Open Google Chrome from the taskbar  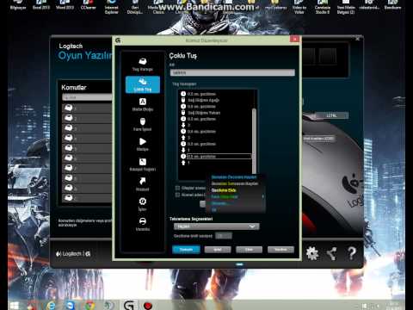coord(89,305)
